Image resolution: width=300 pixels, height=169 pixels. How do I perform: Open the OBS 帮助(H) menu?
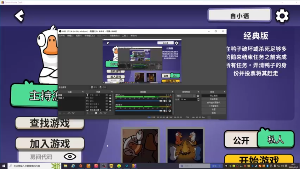(x=134, y=36)
